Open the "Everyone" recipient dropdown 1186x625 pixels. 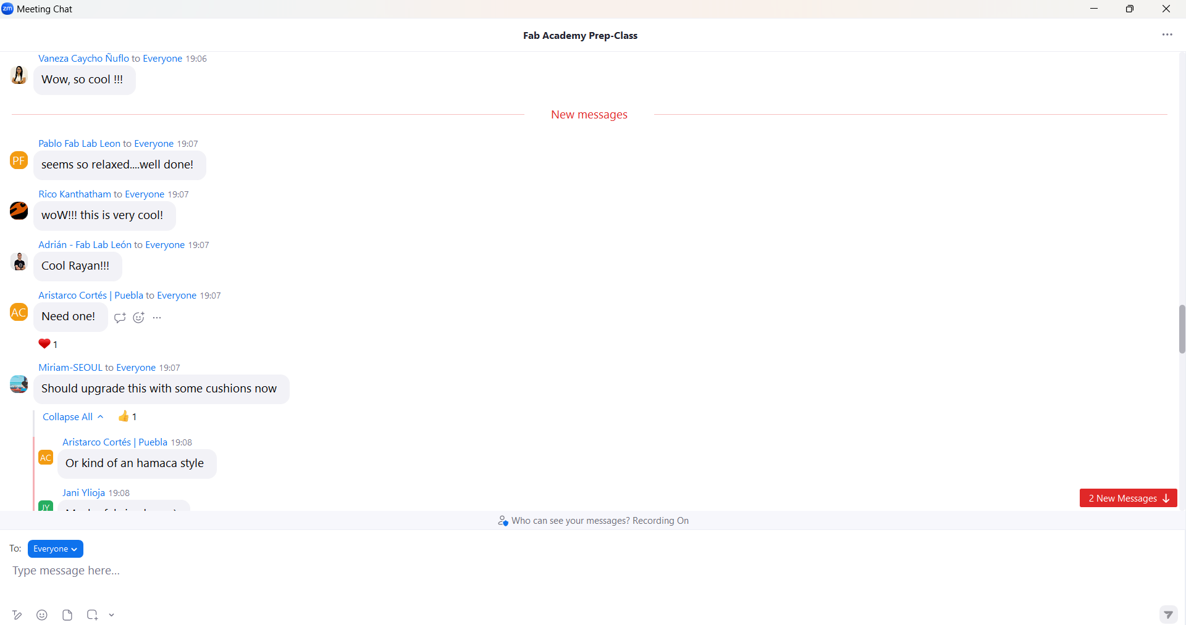pos(55,548)
